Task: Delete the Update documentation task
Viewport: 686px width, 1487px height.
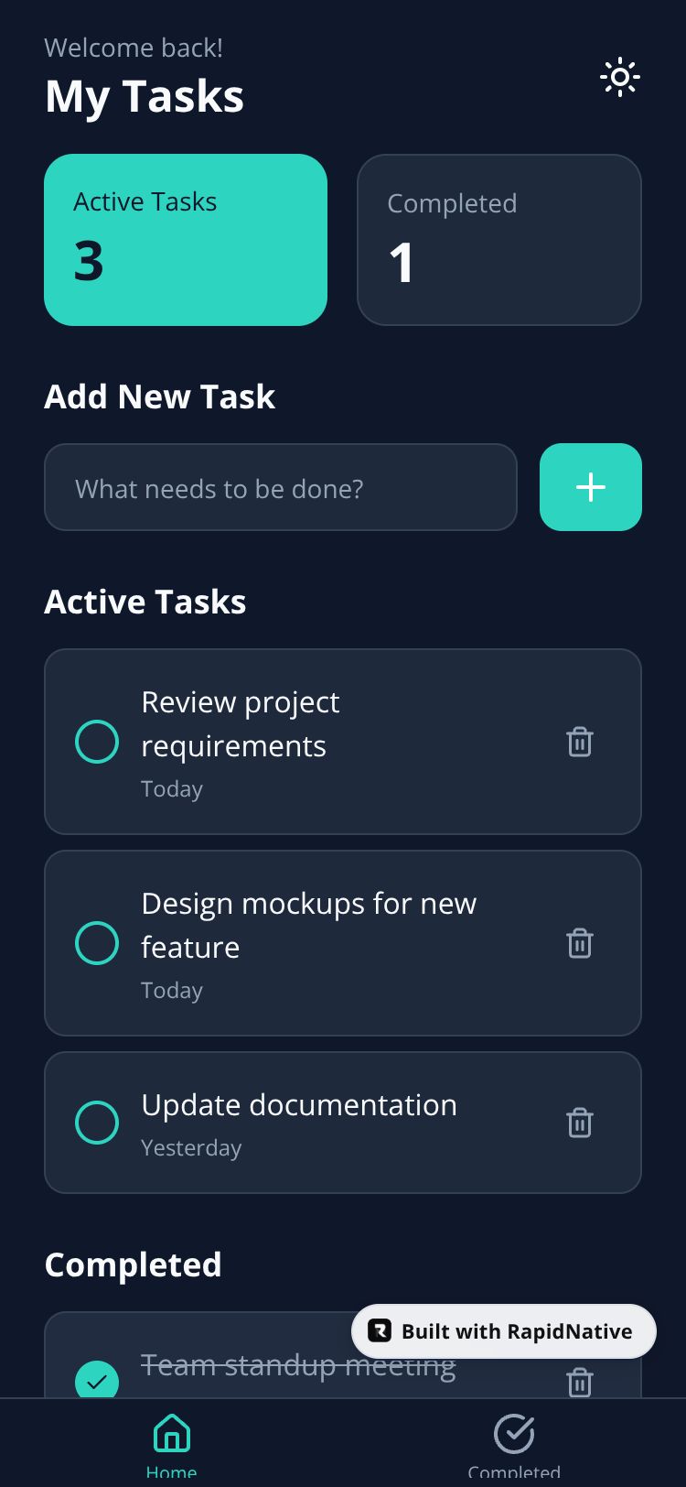Action: point(580,1123)
